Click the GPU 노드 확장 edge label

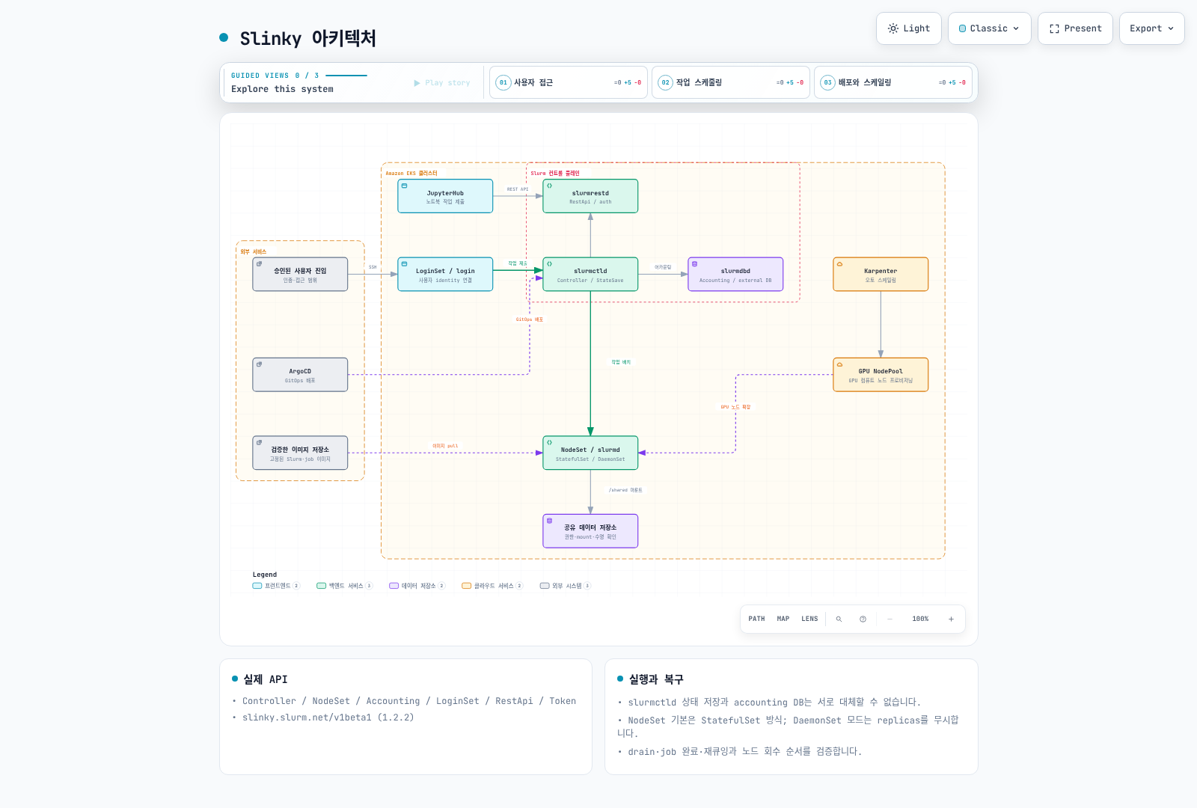[735, 407]
